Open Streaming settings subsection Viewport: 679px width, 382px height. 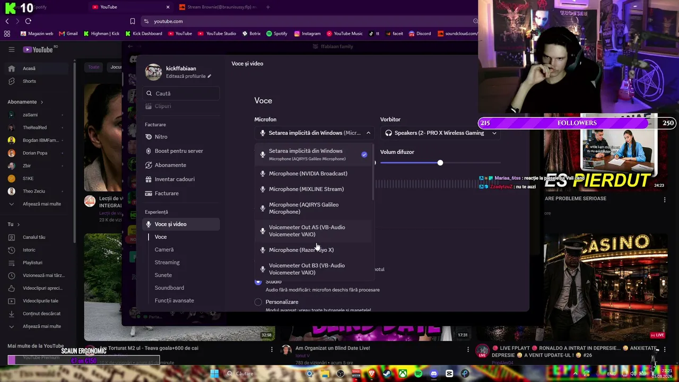(167, 262)
